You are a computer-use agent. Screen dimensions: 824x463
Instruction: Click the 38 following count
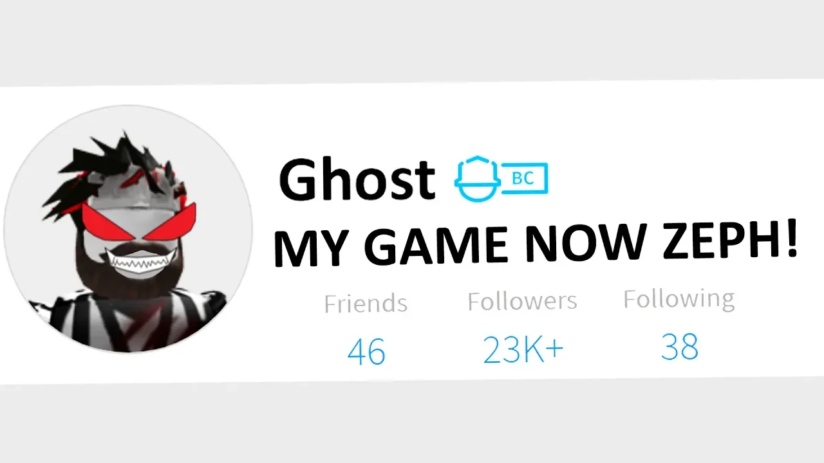click(680, 347)
